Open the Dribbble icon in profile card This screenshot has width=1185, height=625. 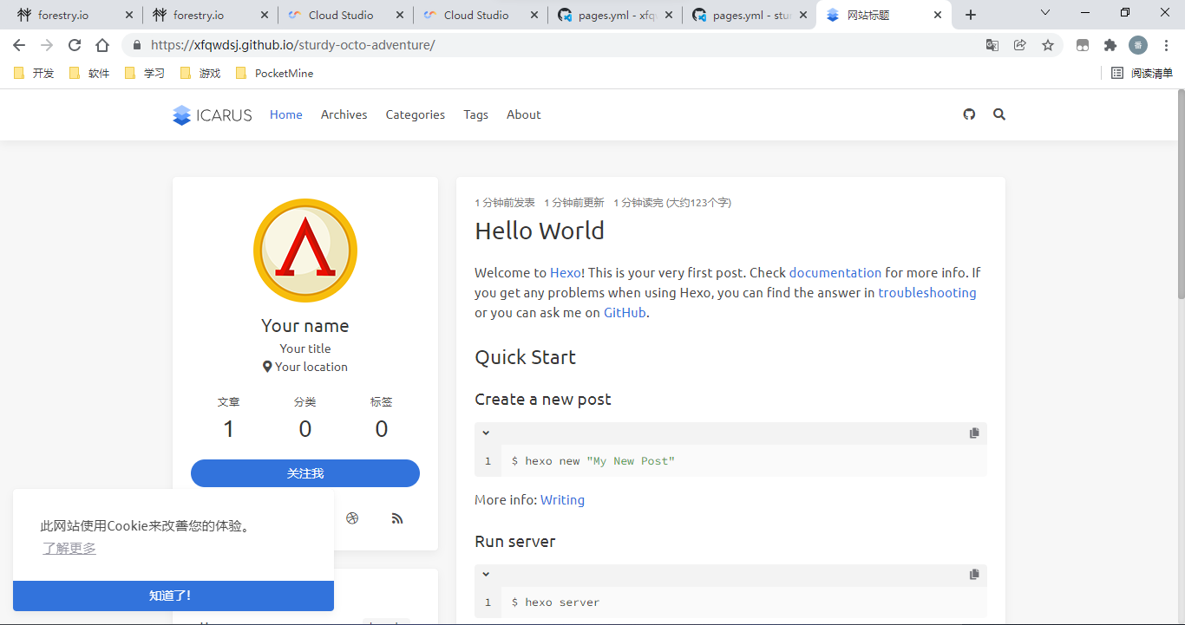point(352,518)
